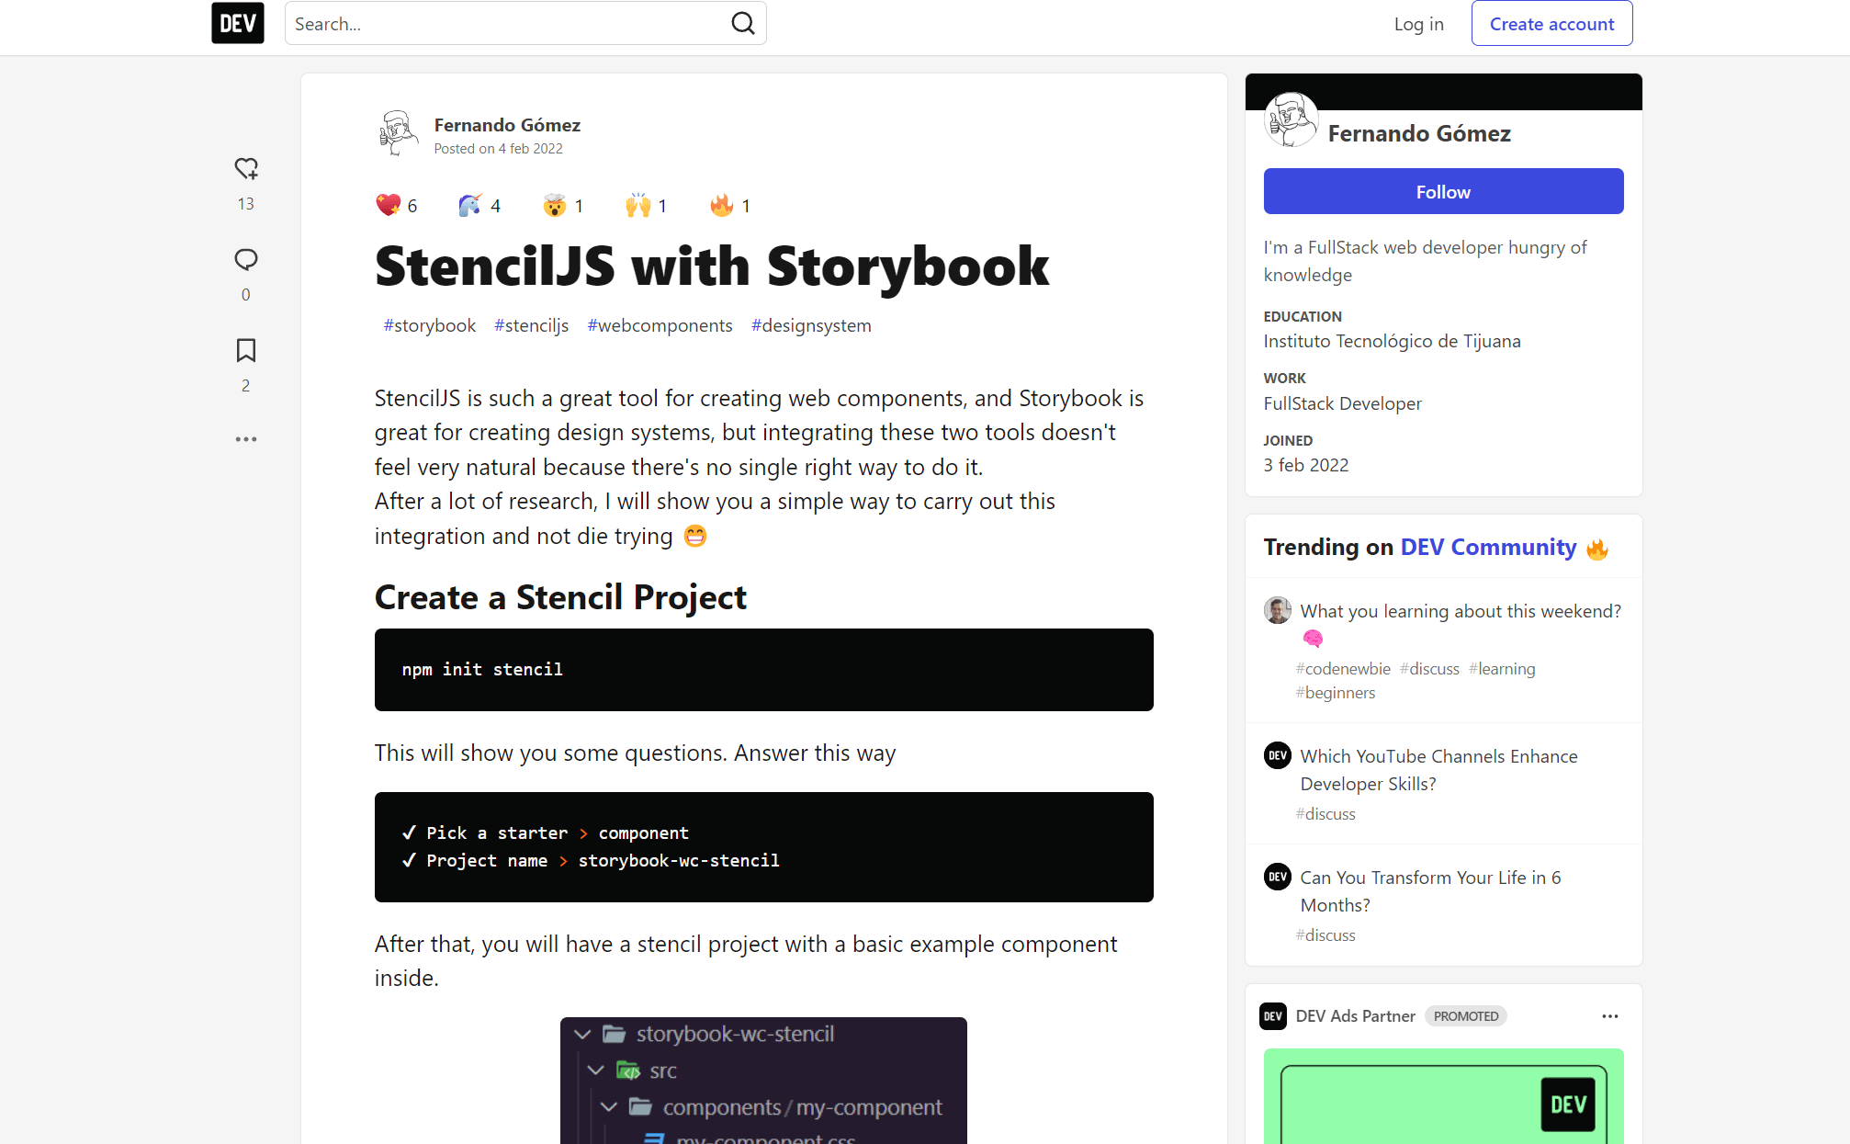Open the #designsystem tag
Viewport: 1850px width, 1144px height.
coord(811,325)
